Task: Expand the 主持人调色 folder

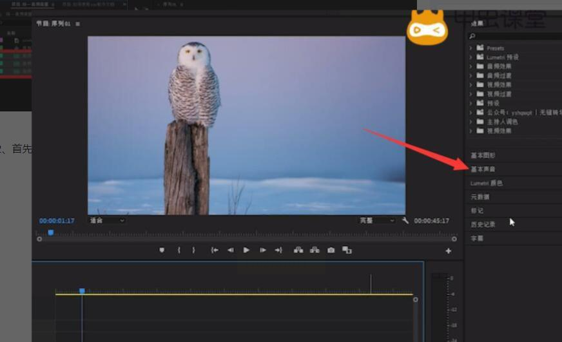Action: point(471,122)
